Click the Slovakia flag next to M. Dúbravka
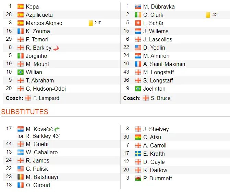 click(138, 6)
